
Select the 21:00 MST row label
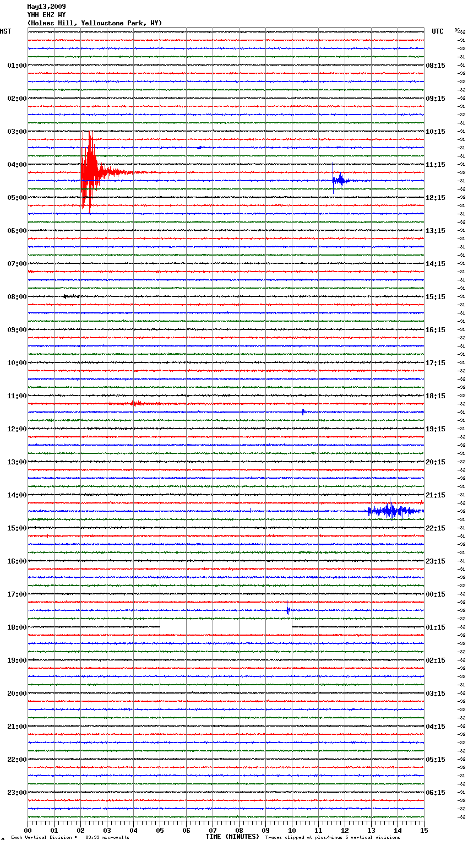pyautogui.click(x=17, y=727)
